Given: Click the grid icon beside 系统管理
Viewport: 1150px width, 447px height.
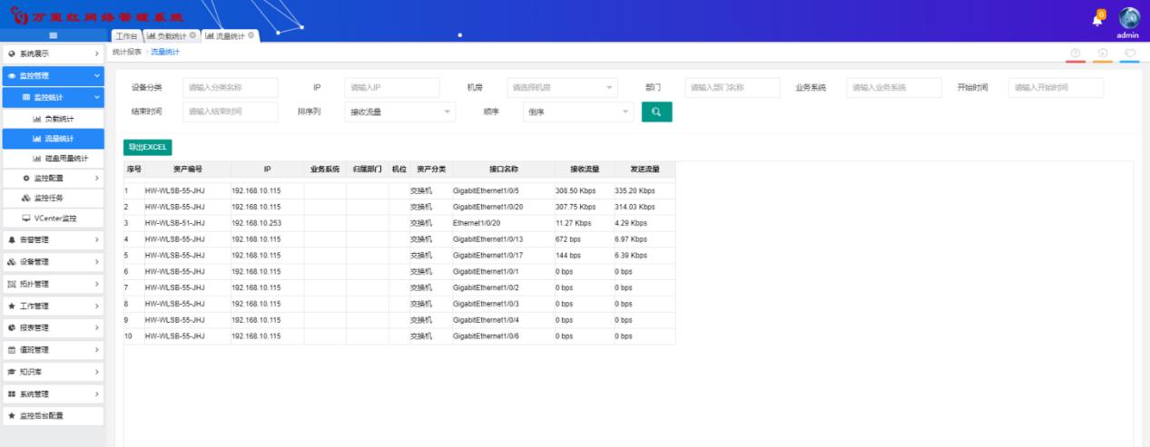Looking at the screenshot, I should click(13, 394).
